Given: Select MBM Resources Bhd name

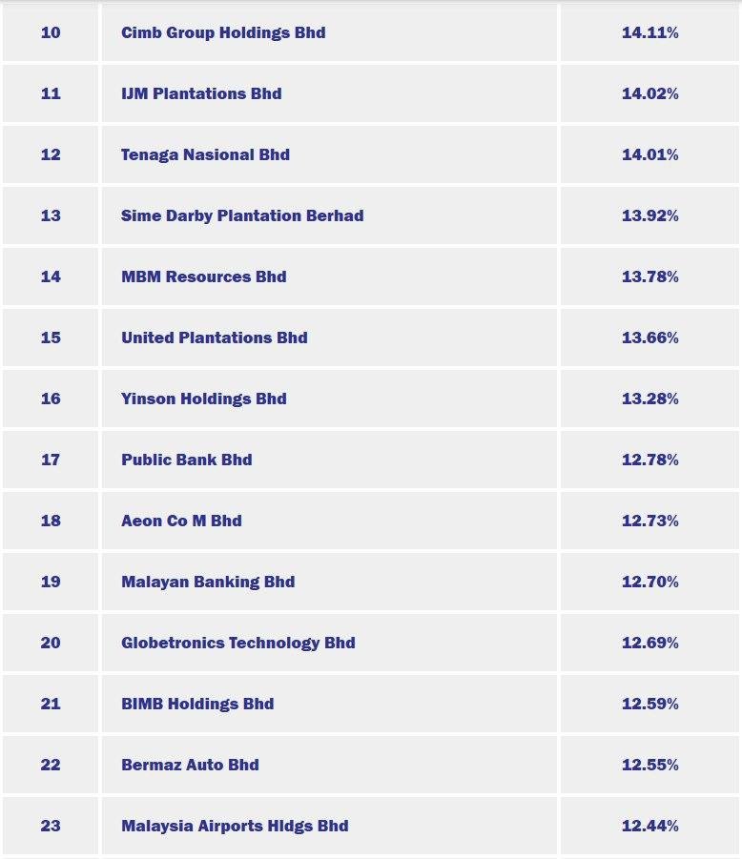Looking at the screenshot, I should pyautogui.click(x=203, y=276).
